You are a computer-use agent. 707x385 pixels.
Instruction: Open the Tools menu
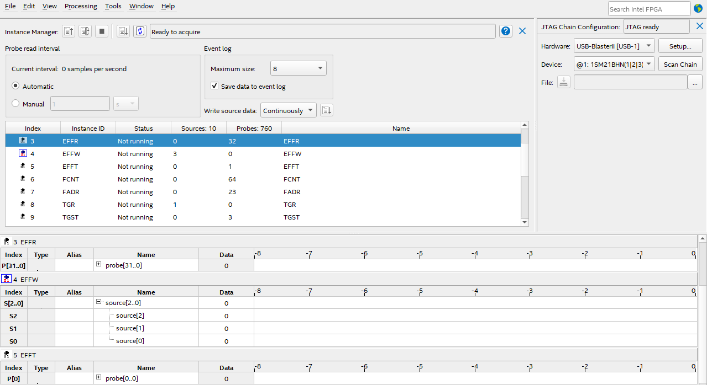(x=113, y=6)
